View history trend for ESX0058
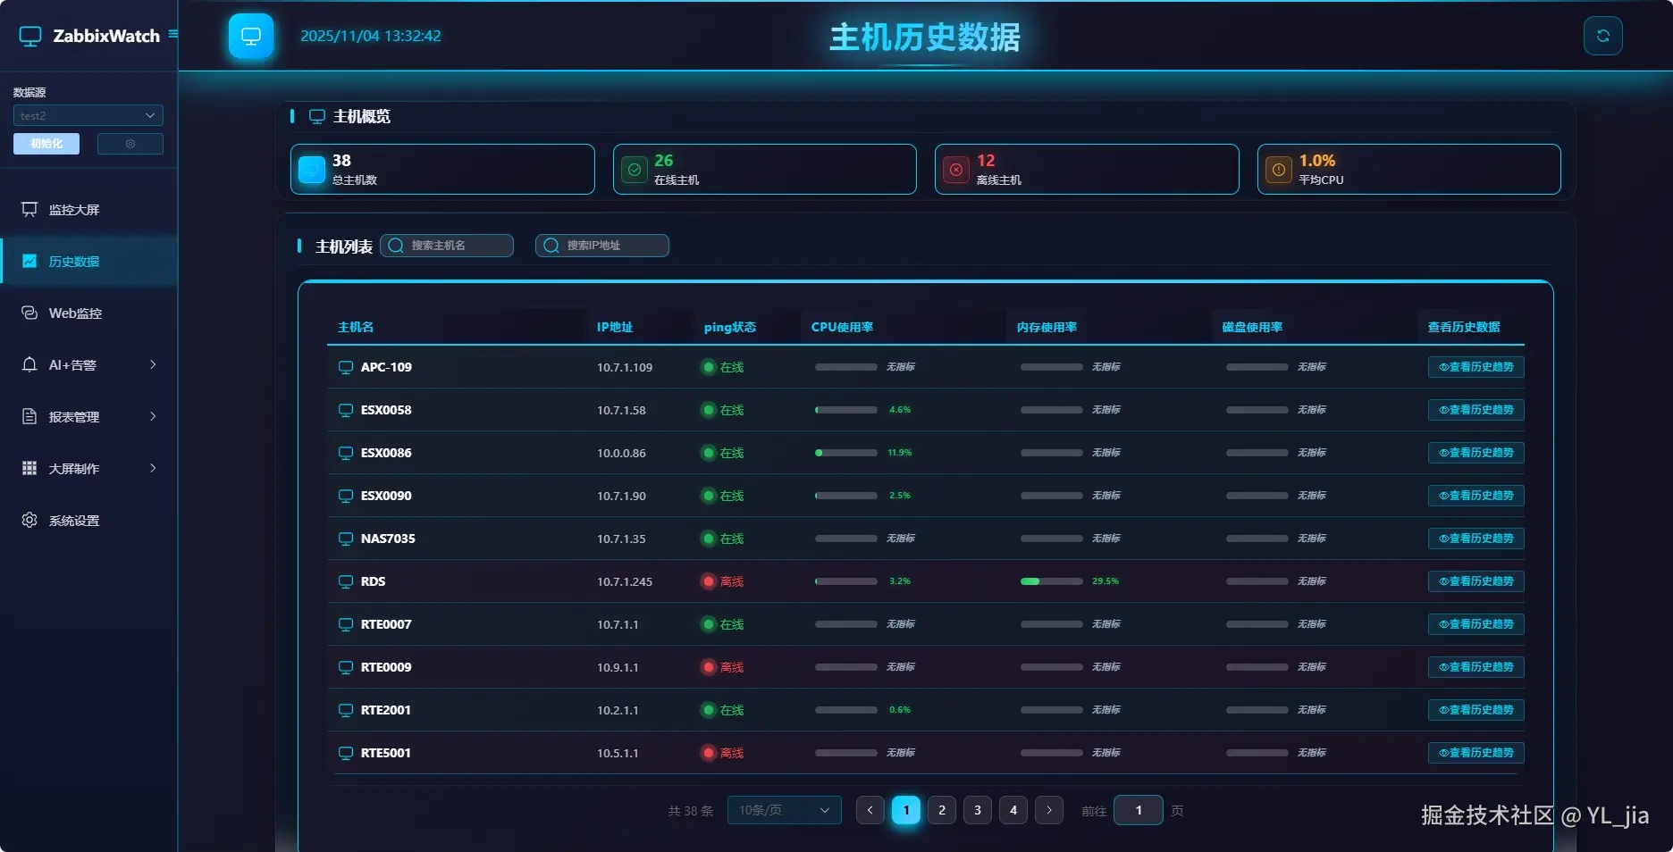 pyautogui.click(x=1475, y=410)
